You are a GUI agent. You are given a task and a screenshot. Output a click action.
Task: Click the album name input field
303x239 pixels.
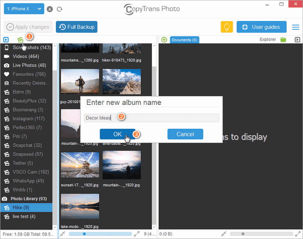(x=152, y=118)
